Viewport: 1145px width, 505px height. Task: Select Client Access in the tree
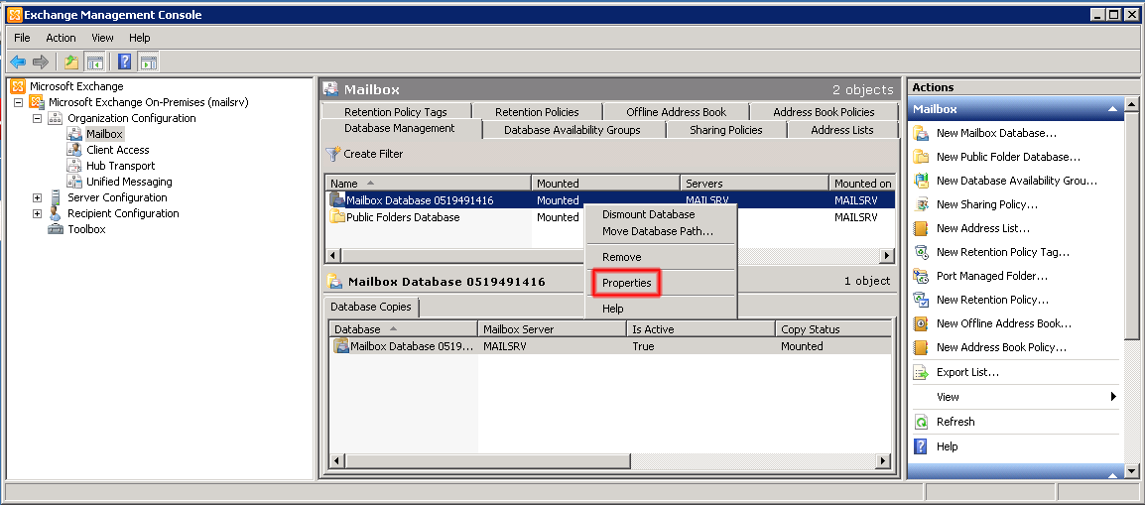point(117,150)
